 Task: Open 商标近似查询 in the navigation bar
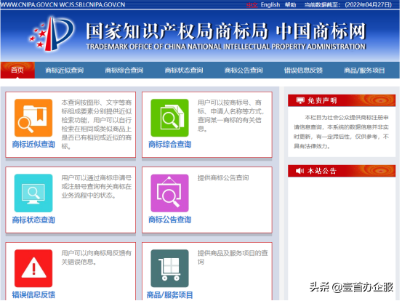tap(65, 71)
